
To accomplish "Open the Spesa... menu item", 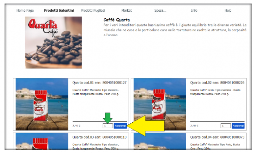I will pos(160,11).
